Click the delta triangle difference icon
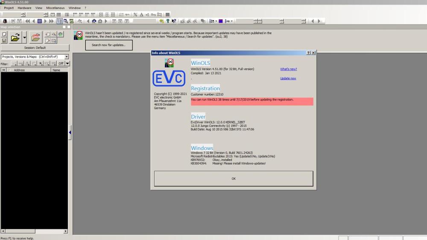This screenshot has width=427, height=240. coord(141,15)
